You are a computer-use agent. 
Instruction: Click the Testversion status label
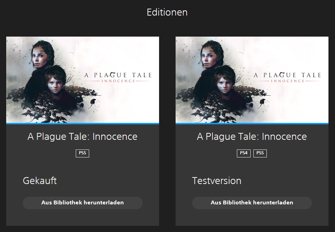click(217, 181)
